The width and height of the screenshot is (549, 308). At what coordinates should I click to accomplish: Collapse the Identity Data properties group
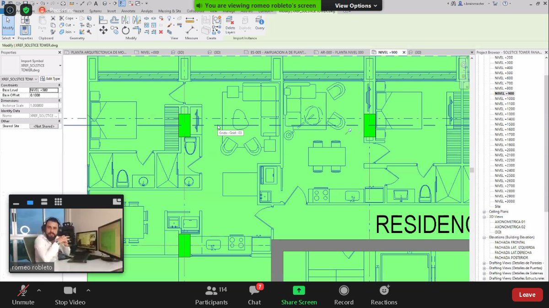[60, 111]
